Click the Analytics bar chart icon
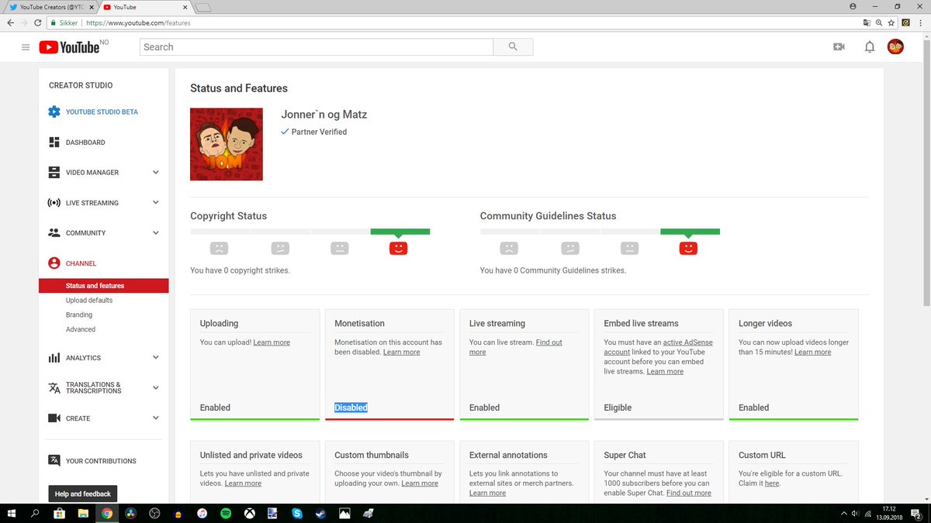This screenshot has width=931, height=523. click(54, 358)
